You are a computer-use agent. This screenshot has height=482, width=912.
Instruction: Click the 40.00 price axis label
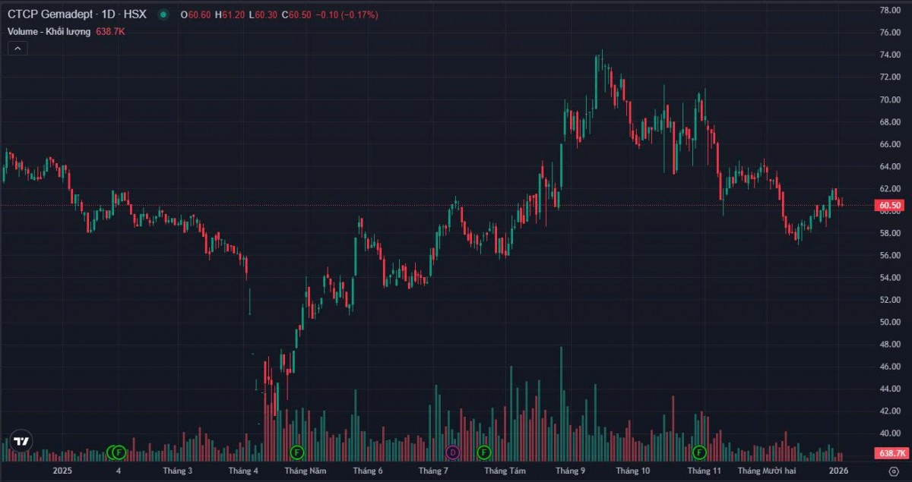click(889, 433)
